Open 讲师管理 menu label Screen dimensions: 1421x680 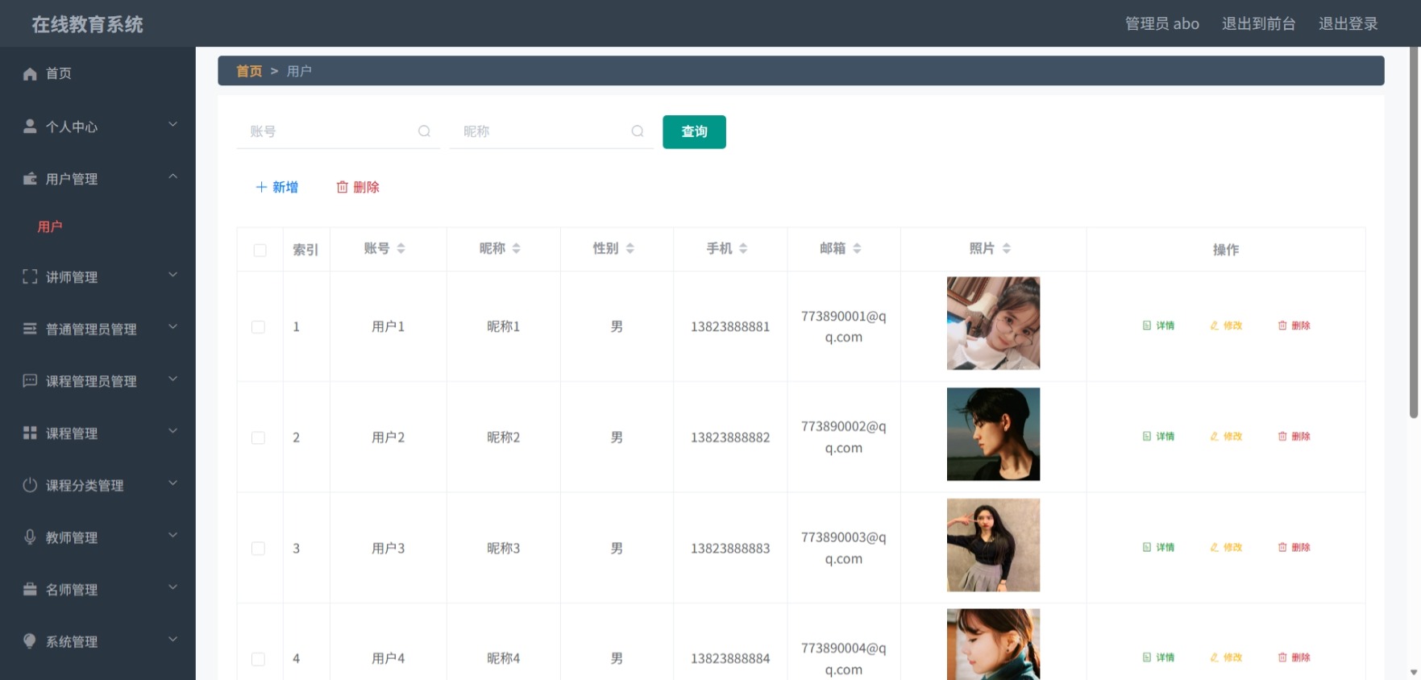pos(72,277)
